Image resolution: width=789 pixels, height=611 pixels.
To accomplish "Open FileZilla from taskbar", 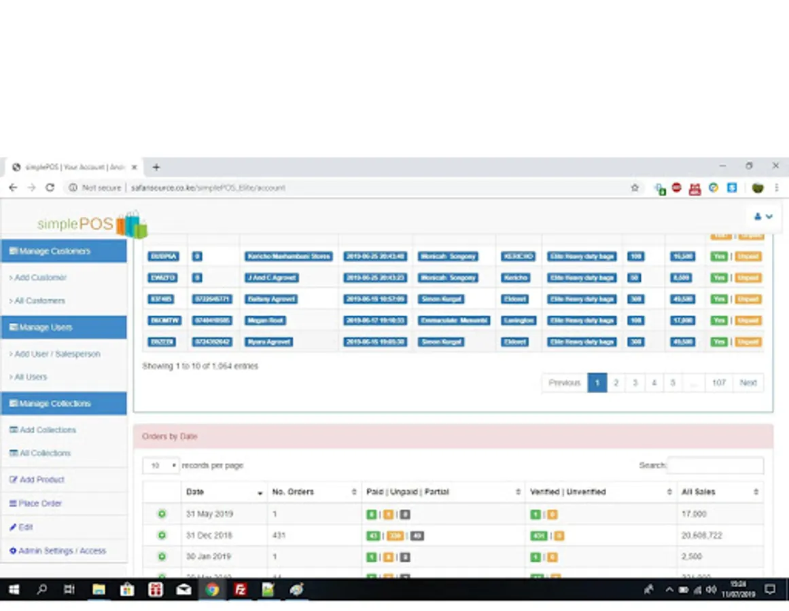I will point(240,590).
